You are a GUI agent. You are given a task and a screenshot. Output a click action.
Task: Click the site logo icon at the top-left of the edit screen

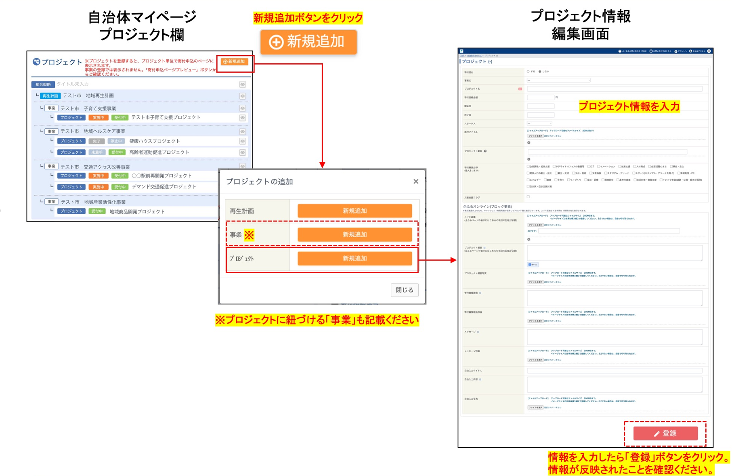[x=461, y=51]
